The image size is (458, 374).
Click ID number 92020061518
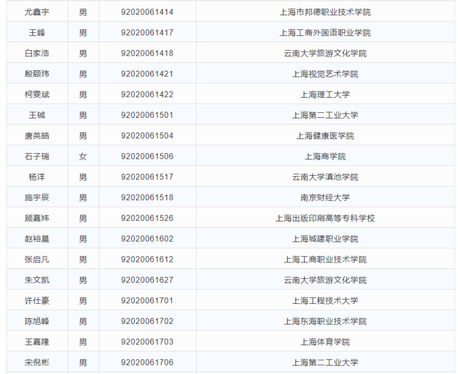[x=147, y=197]
